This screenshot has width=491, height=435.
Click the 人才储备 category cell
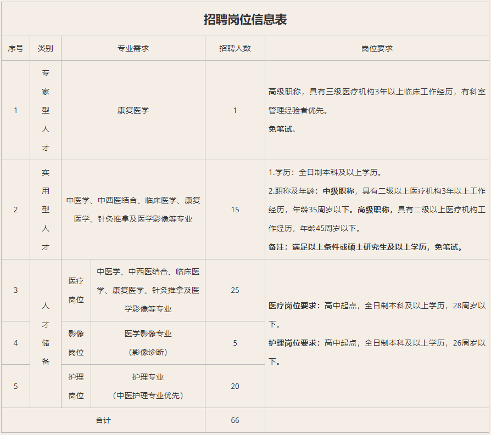coord(46,334)
